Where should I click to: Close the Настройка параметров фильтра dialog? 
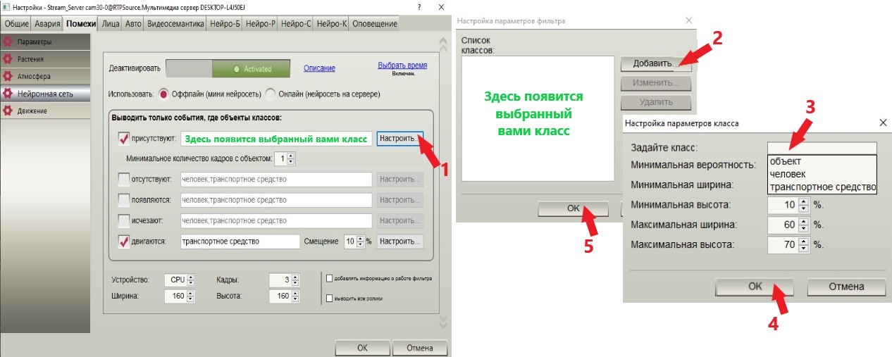point(688,21)
